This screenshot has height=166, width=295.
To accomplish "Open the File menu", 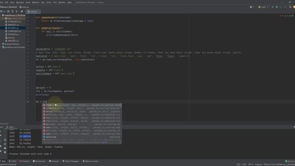I will 1,2.
